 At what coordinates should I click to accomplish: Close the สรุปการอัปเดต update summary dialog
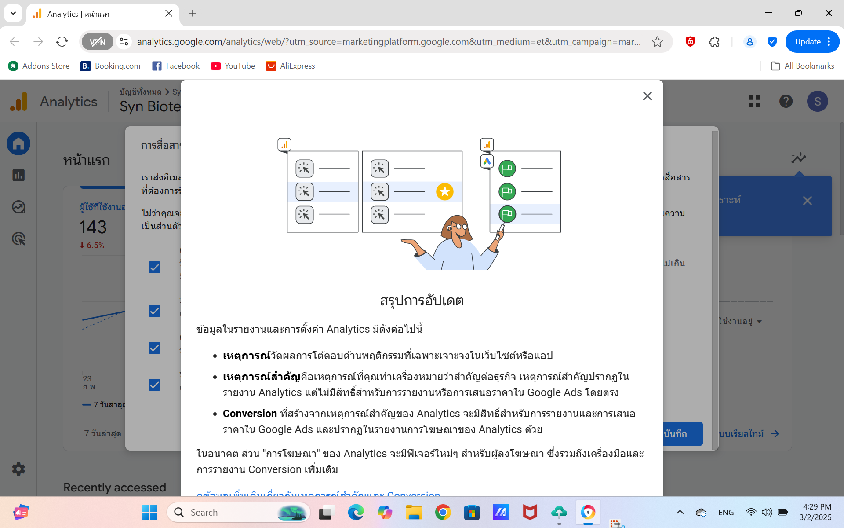click(x=647, y=96)
